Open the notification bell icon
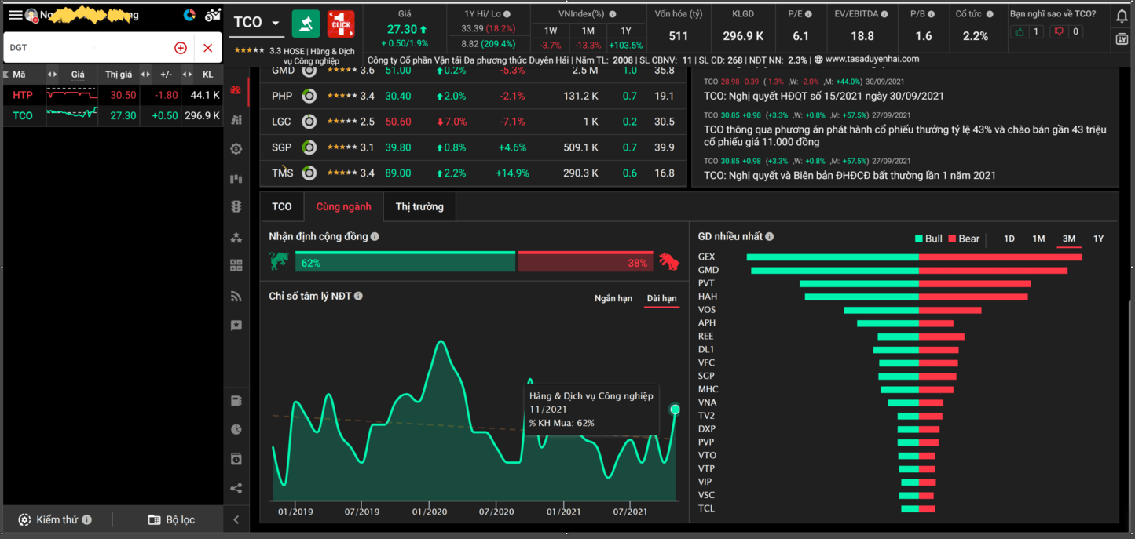The height and width of the screenshot is (539, 1135). coord(1122,15)
